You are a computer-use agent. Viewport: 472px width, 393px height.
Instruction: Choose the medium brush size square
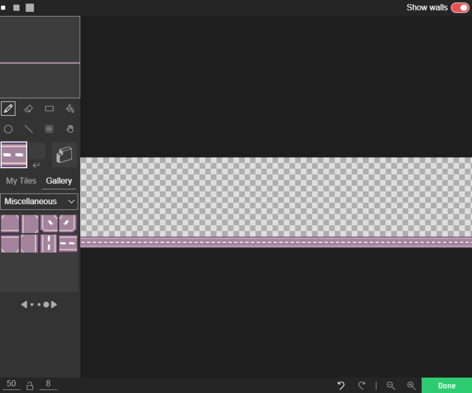(x=17, y=8)
